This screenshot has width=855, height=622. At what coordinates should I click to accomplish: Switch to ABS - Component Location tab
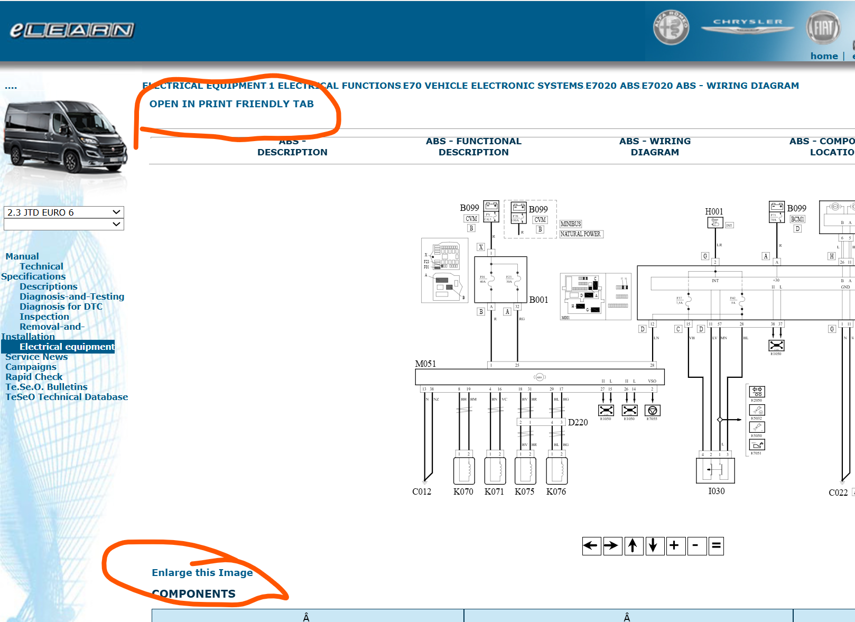coord(822,147)
